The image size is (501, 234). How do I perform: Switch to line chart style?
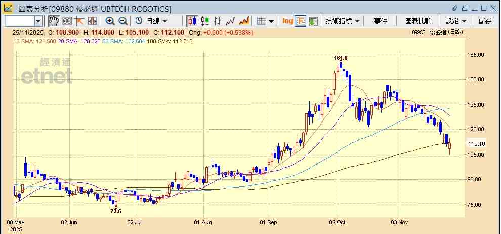[231, 21]
